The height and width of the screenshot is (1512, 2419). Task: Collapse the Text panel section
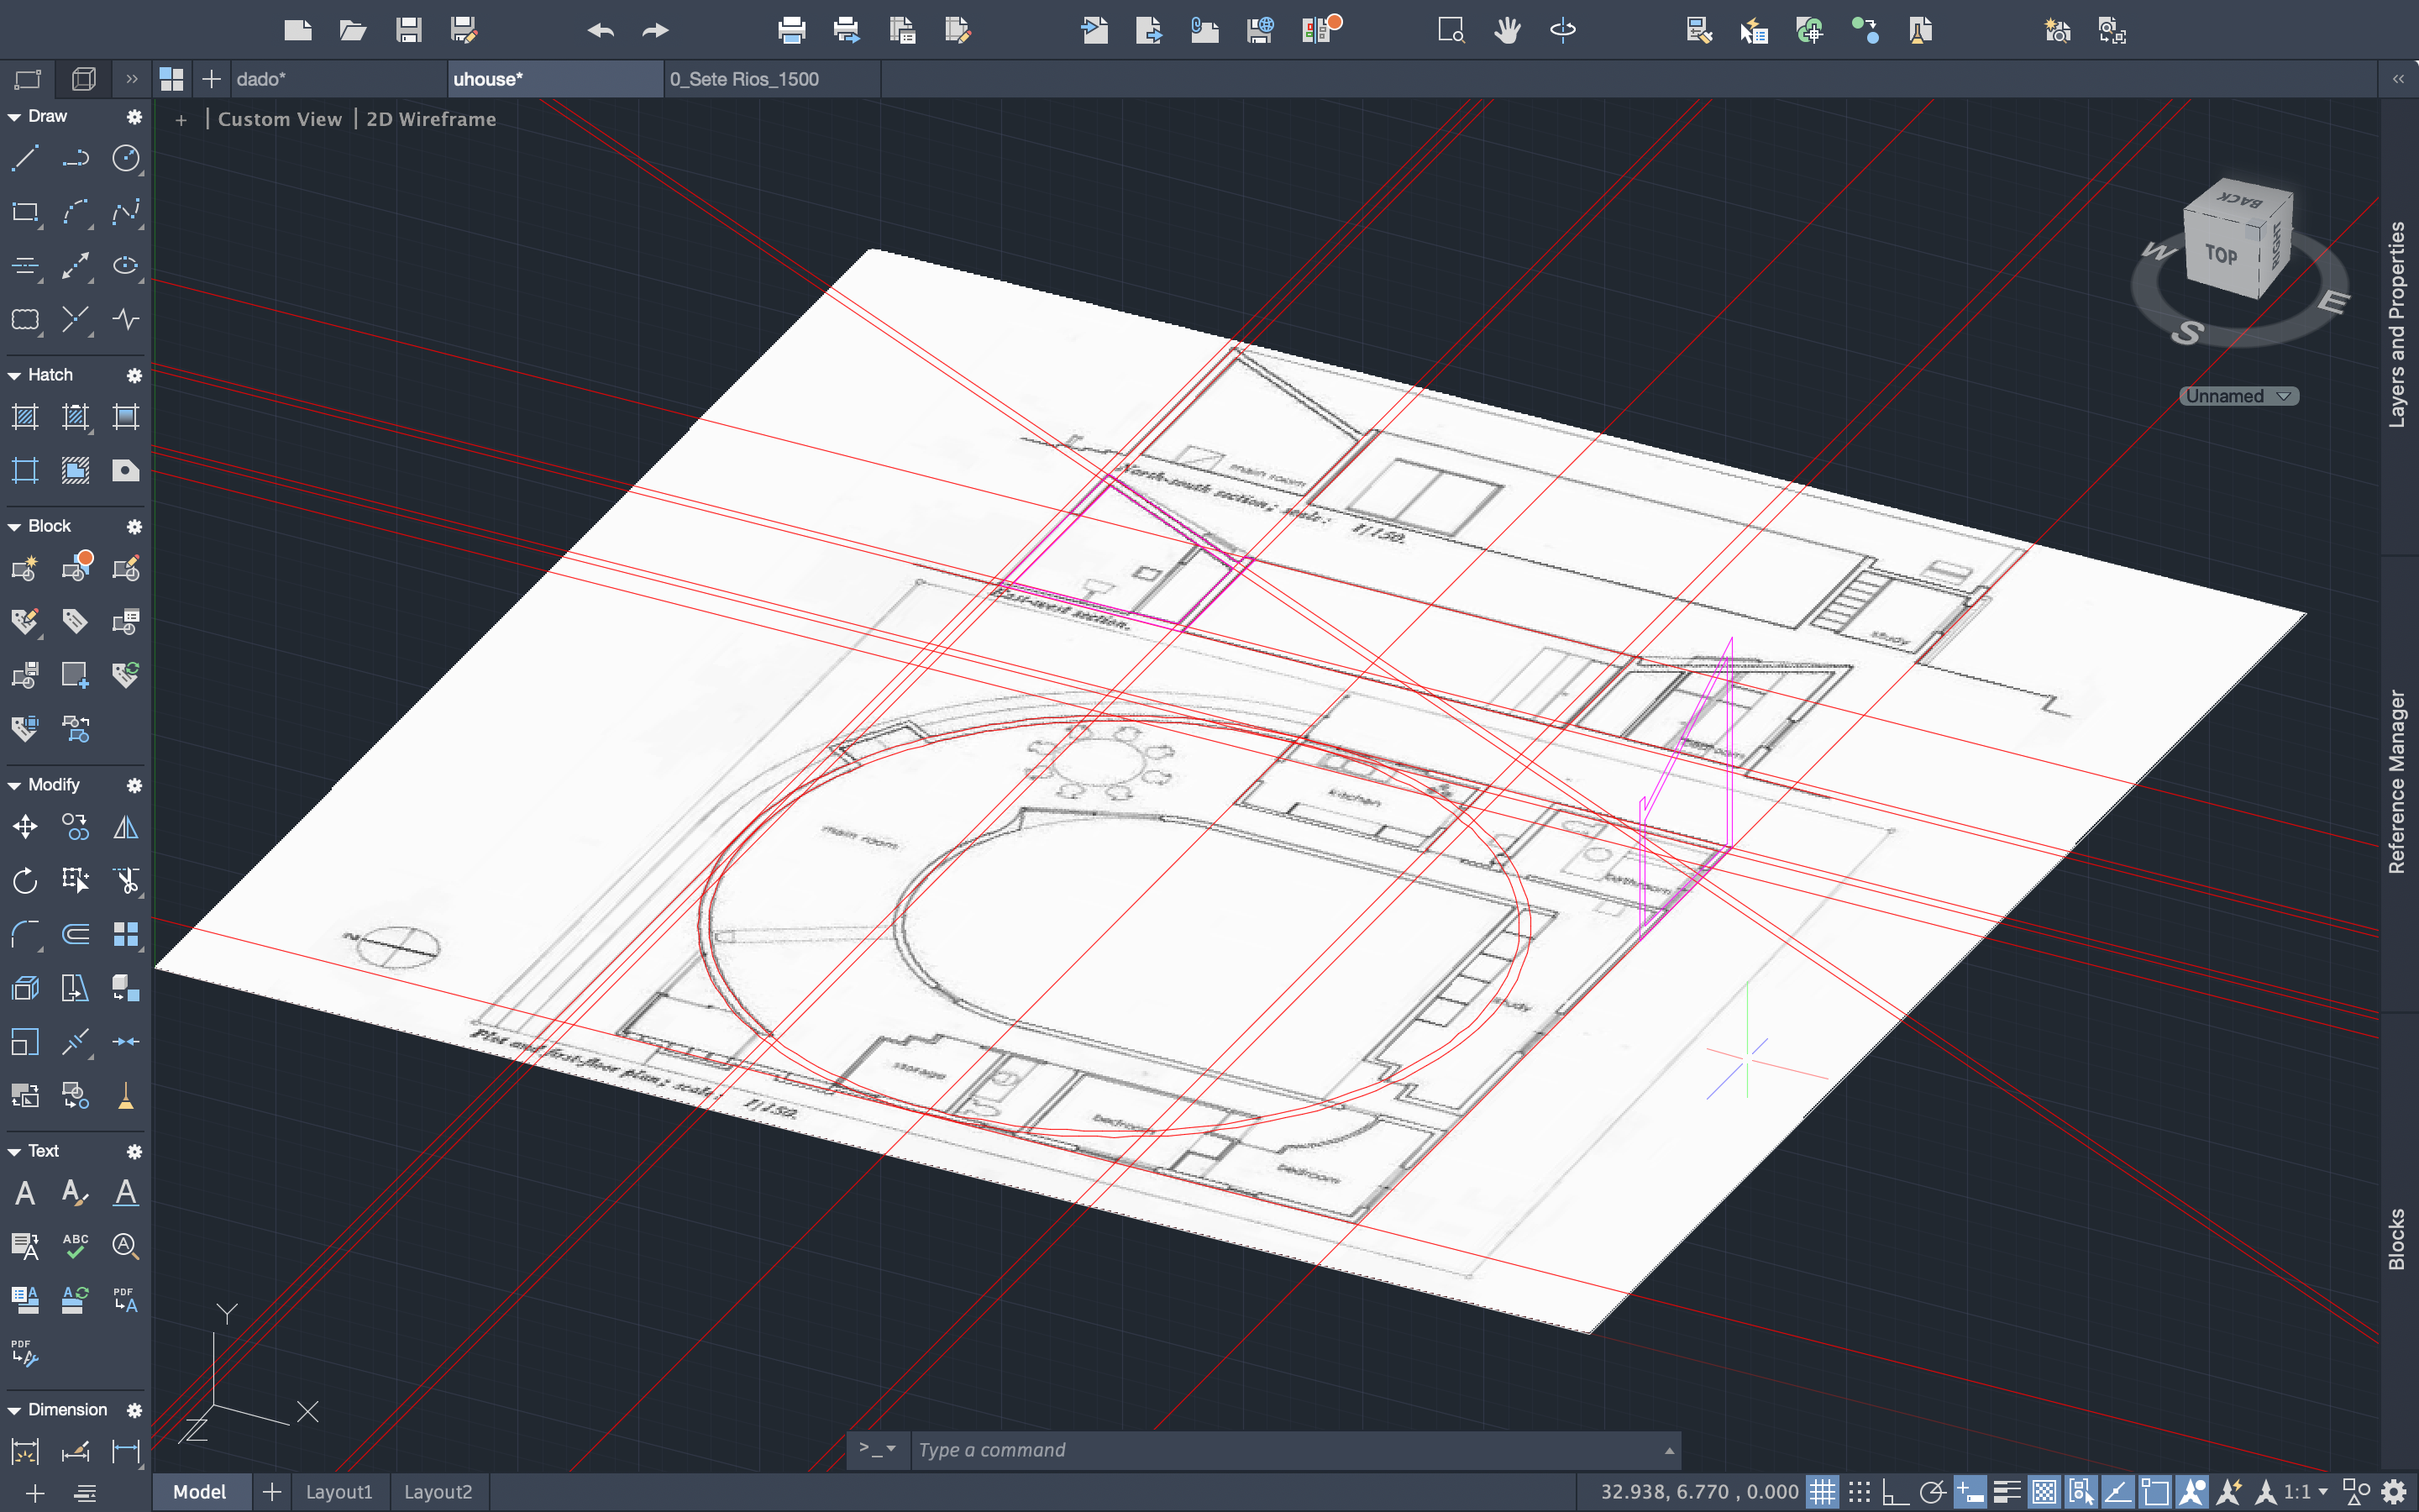(14, 1151)
